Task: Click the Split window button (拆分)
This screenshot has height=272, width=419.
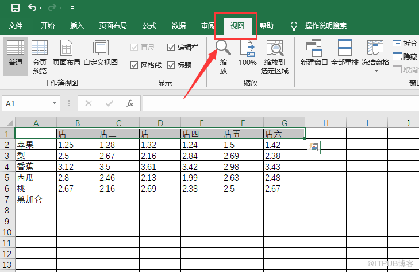Action: tap(405, 43)
